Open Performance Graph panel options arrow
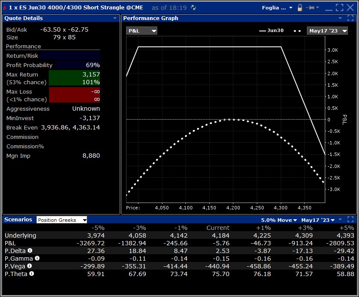 pyautogui.click(x=340, y=18)
